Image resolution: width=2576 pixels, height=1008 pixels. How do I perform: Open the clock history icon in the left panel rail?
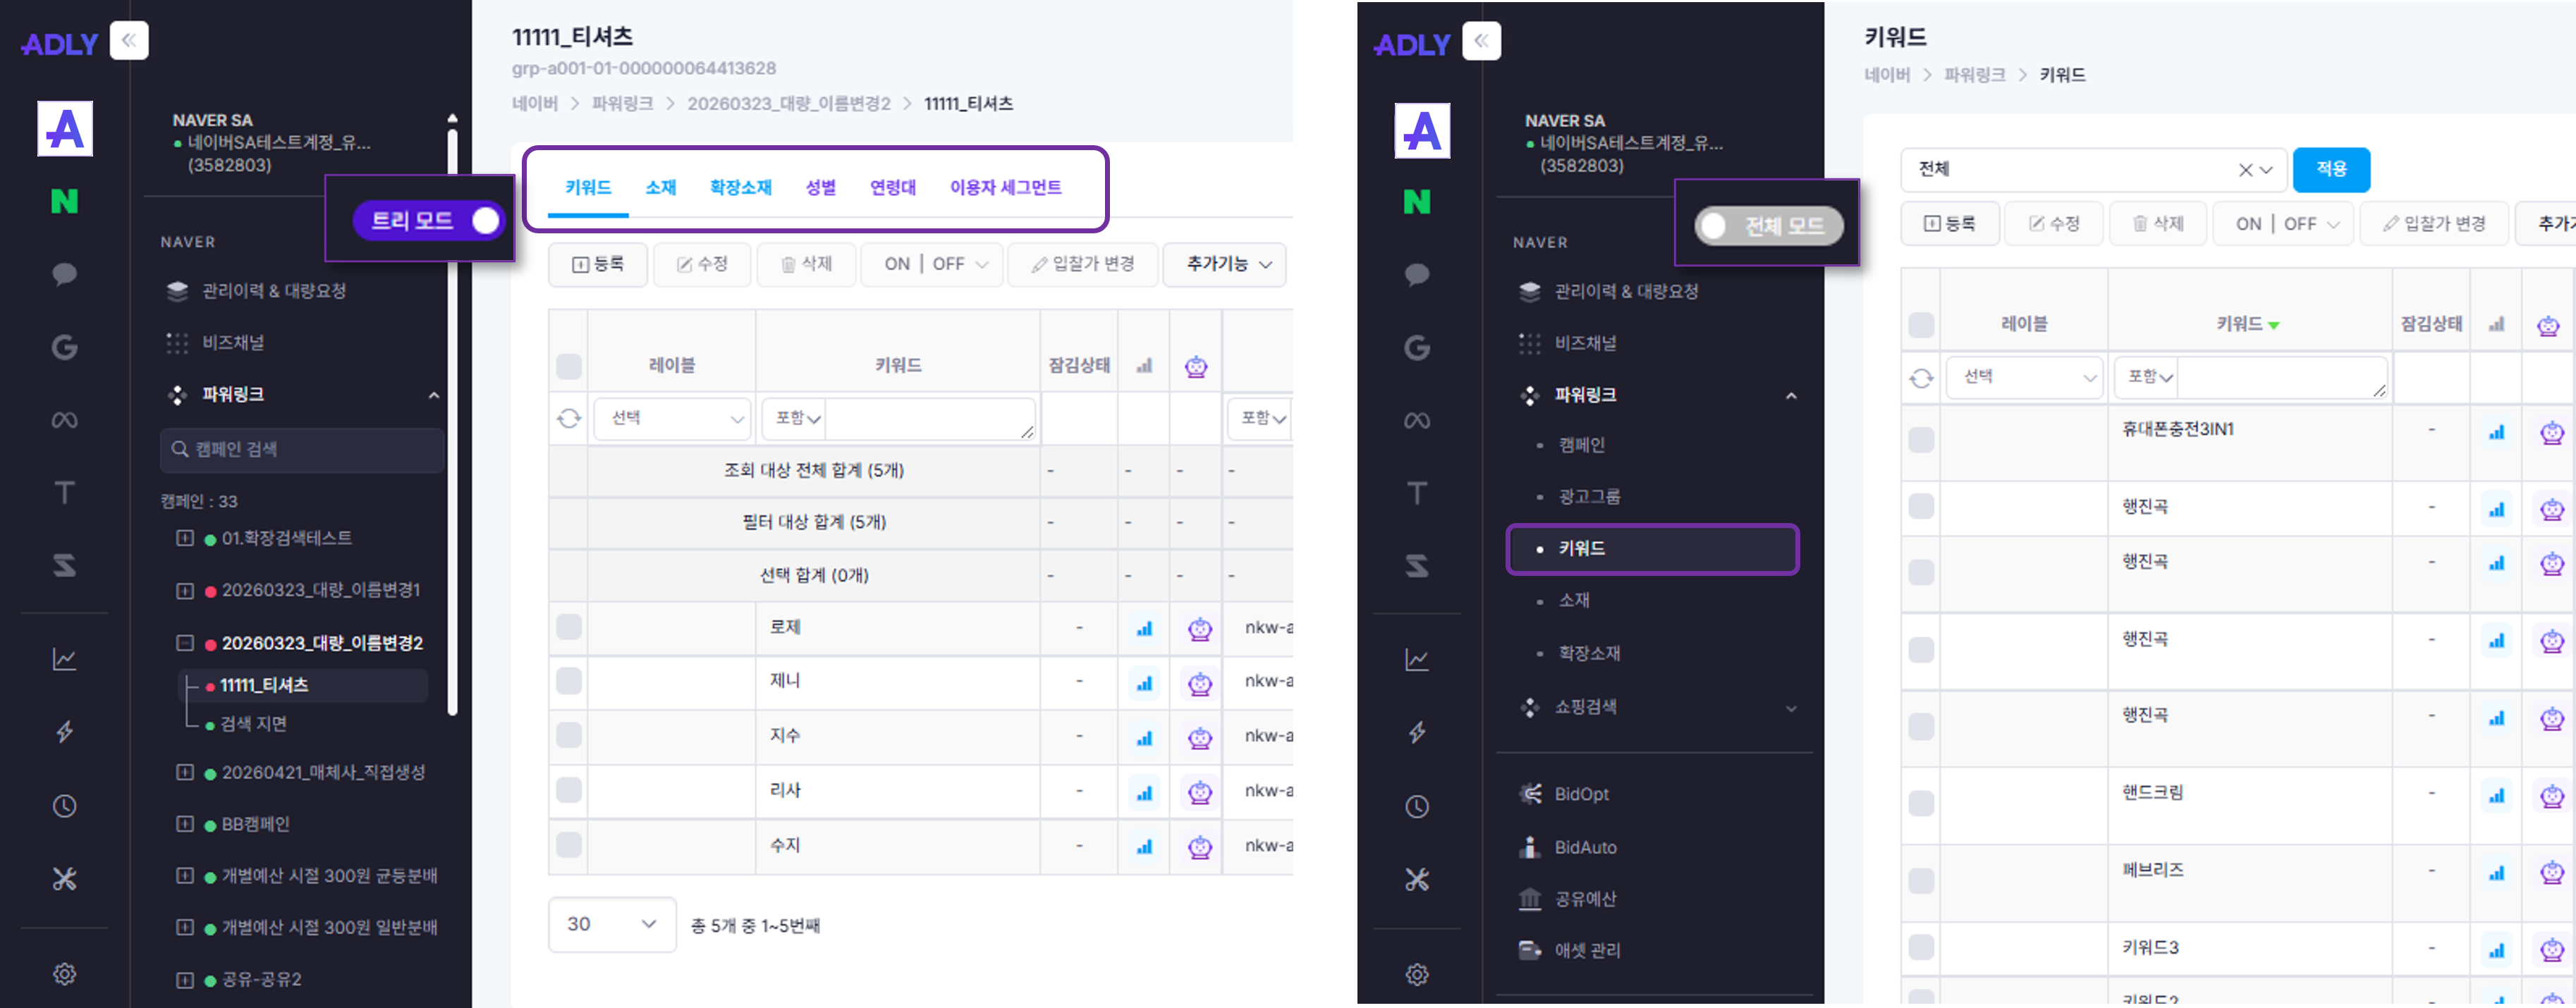[x=65, y=806]
